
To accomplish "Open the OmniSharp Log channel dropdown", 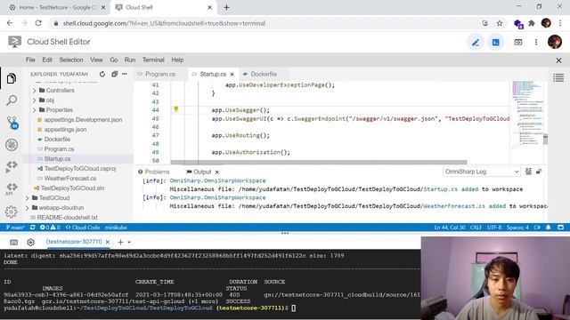I will click(x=482, y=172).
